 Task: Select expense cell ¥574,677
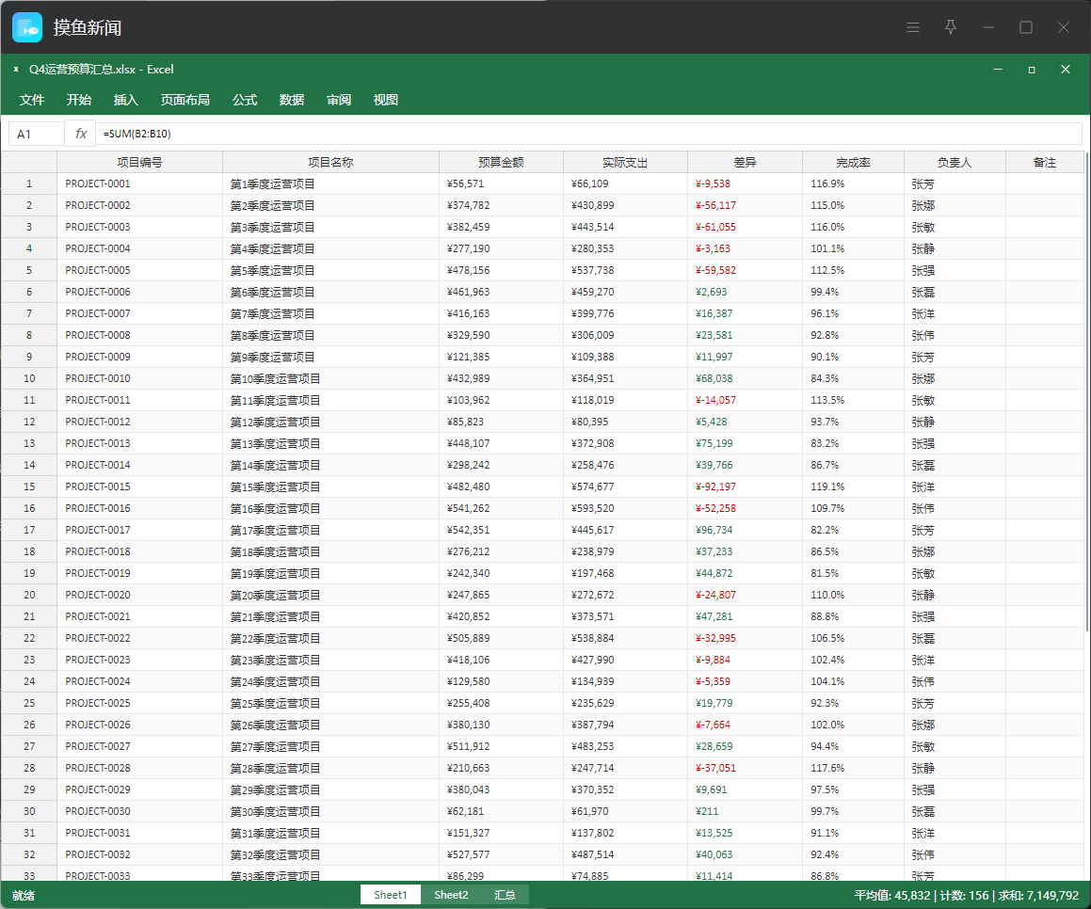[x=626, y=486]
